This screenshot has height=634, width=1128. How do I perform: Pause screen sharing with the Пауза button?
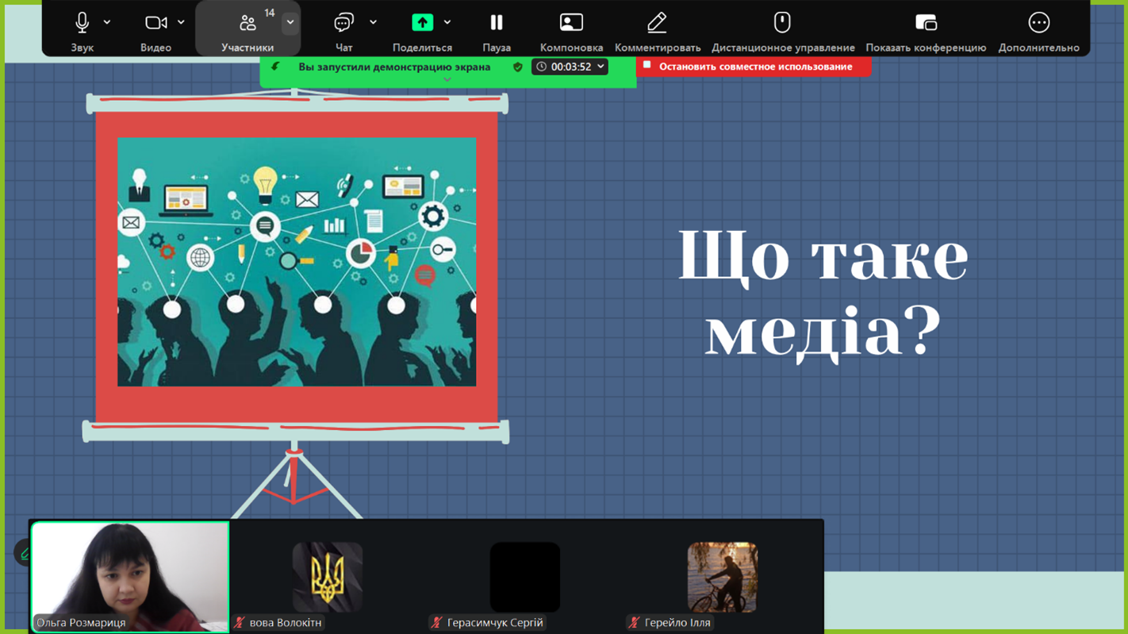(x=496, y=23)
